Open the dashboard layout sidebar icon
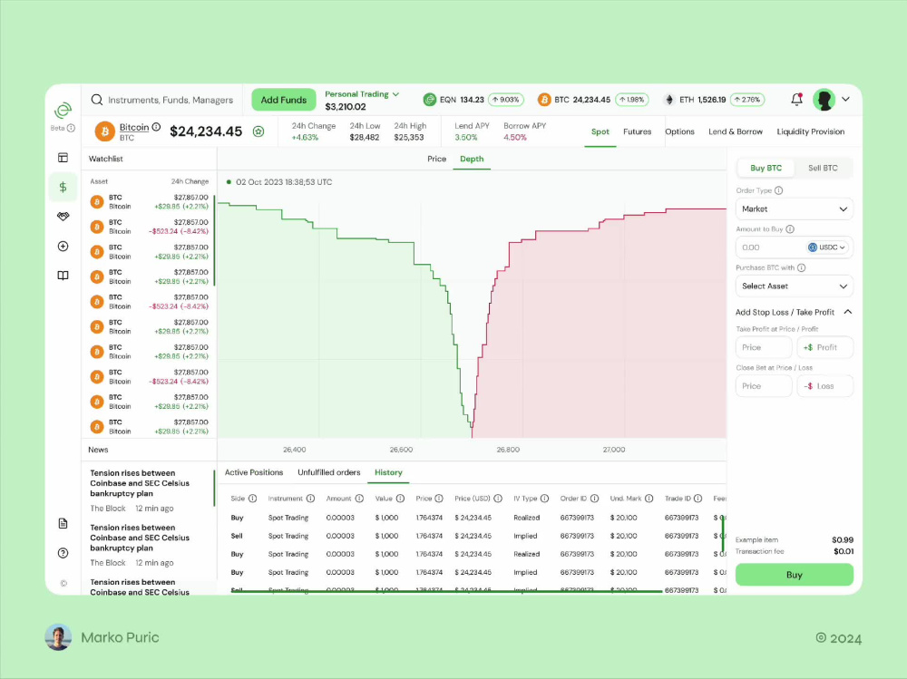This screenshot has height=679, width=907. click(x=63, y=158)
